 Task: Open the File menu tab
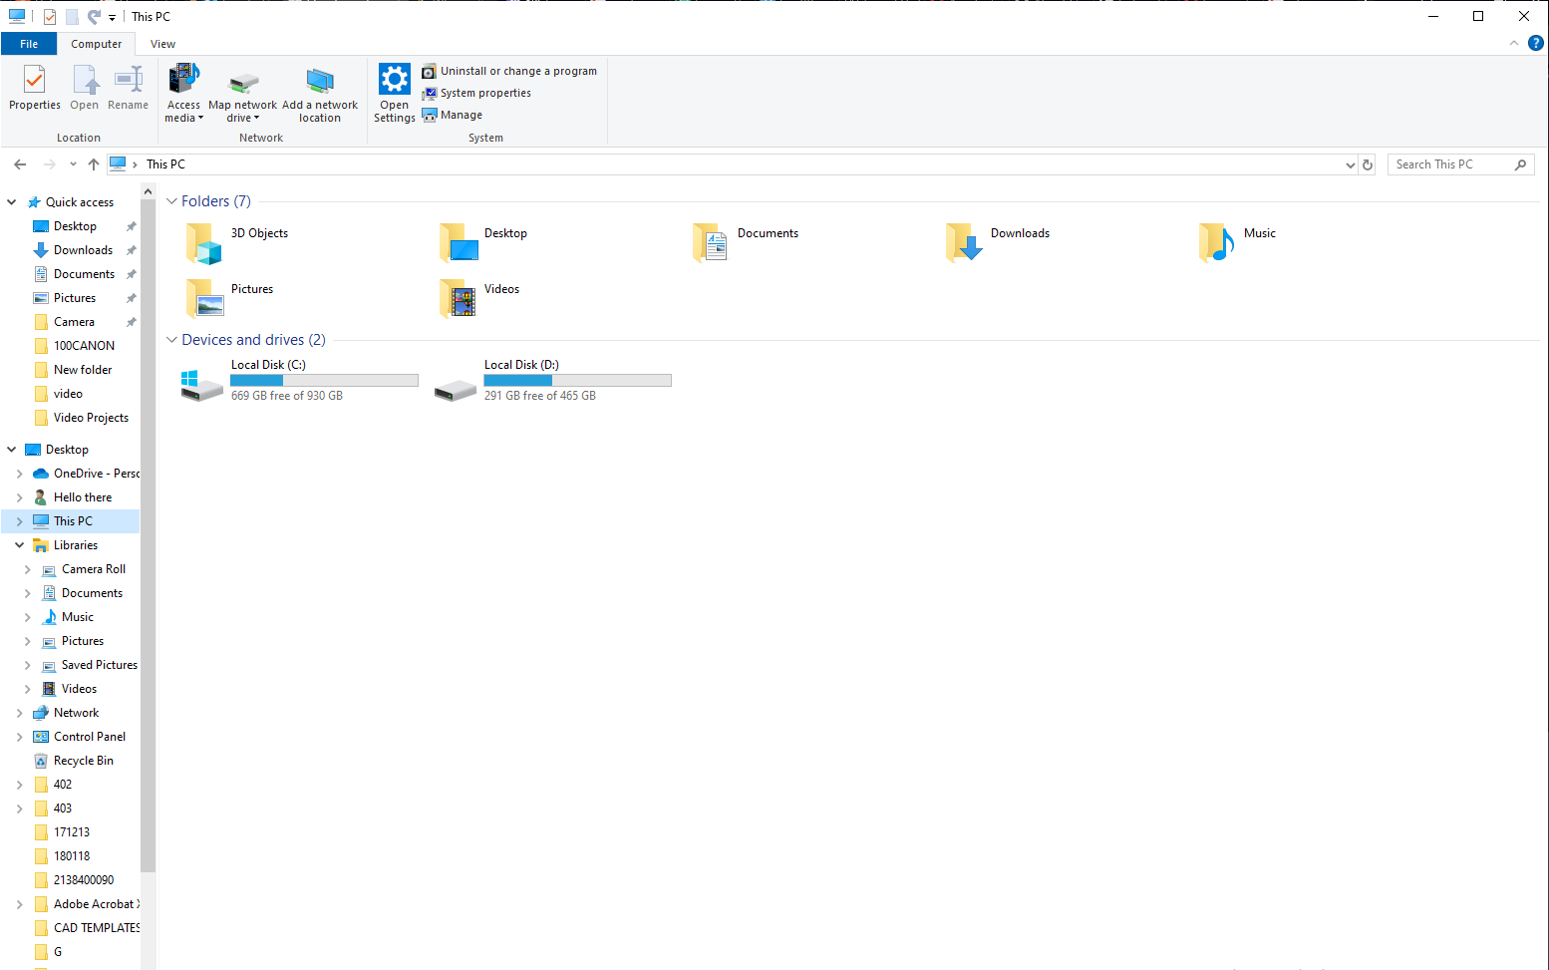(x=29, y=44)
